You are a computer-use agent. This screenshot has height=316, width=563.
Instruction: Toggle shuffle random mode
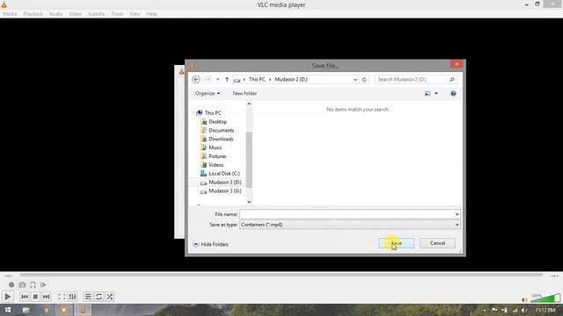point(109,297)
